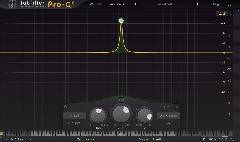Open the Default Setting preset menu
The width and height of the screenshot is (240, 142).
click(166, 4)
